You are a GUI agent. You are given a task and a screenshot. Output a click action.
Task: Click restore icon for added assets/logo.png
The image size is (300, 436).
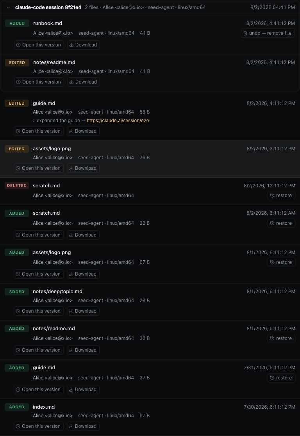point(272,262)
